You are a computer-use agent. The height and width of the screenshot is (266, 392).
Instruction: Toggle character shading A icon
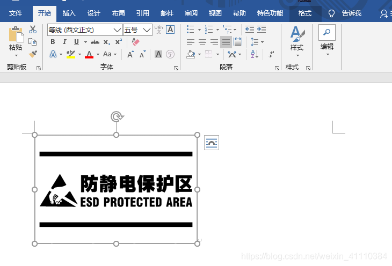coord(158,54)
